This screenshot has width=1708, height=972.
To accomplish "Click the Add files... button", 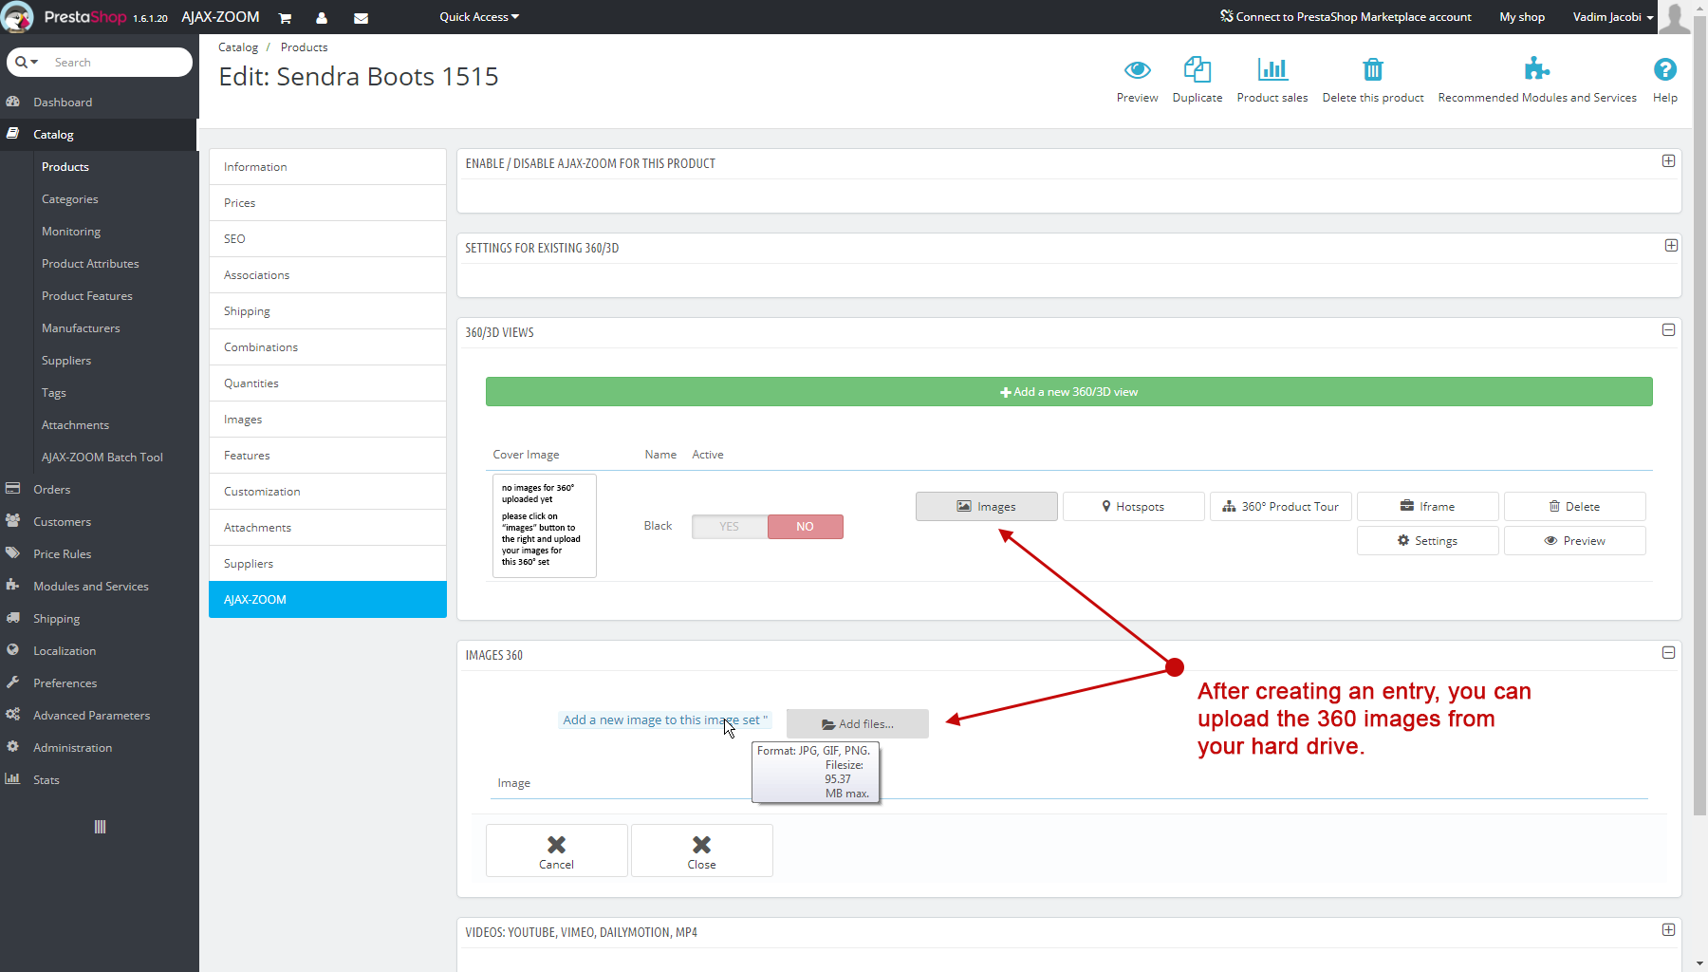I will click(x=858, y=724).
